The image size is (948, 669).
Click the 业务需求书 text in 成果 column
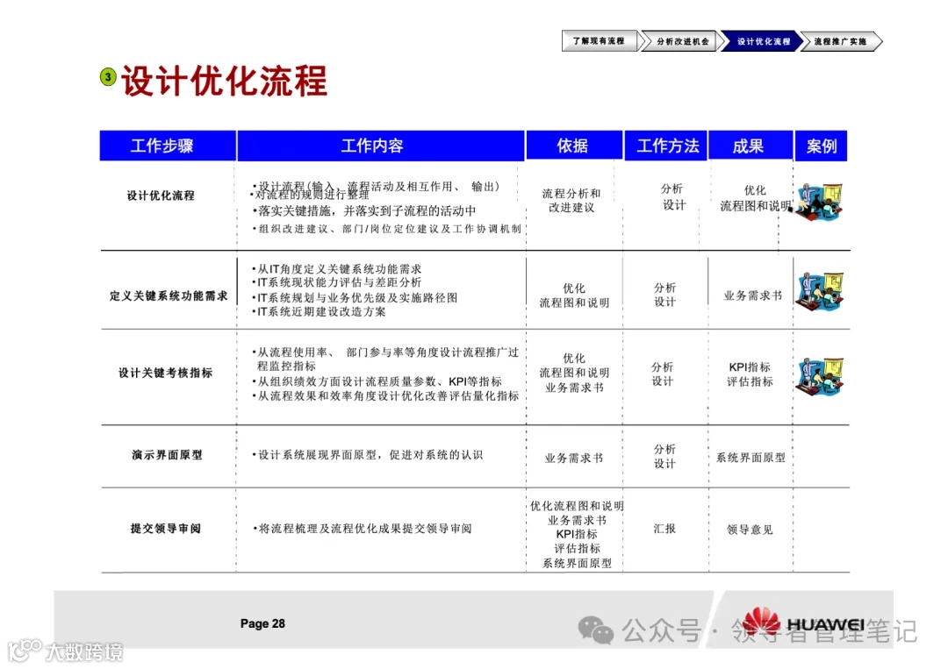750,296
